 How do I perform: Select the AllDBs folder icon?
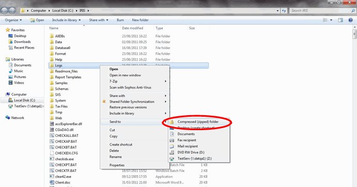coord(52,36)
